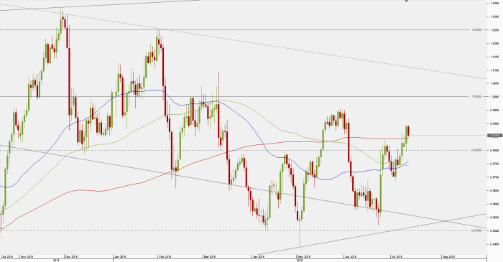Screen dimensions: 503x262
Task: Click the trendline crossing point near August
Action: [446, 220]
